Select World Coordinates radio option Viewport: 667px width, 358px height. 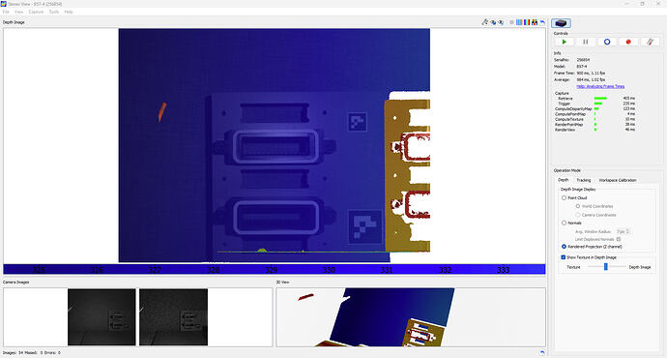coord(594,206)
